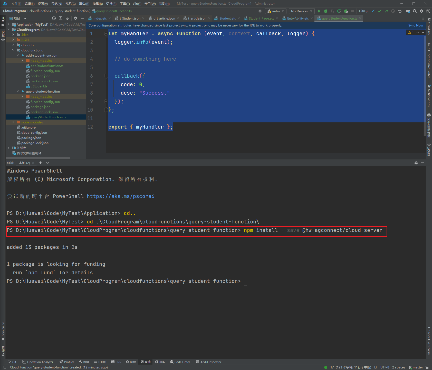Viewport: 432px width, 370px height.
Task: Run the entry configuration
Action: [x=319, y=11]
